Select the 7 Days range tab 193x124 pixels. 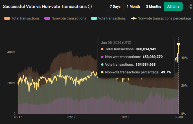(x=115, y=7)
